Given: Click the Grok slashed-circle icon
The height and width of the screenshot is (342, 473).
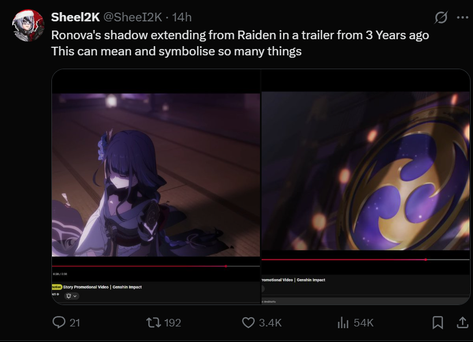Looking at the screenshot, I should point(441,17).
